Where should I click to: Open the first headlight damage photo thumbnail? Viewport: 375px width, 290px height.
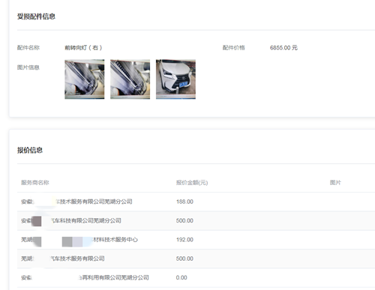[85, 79]
